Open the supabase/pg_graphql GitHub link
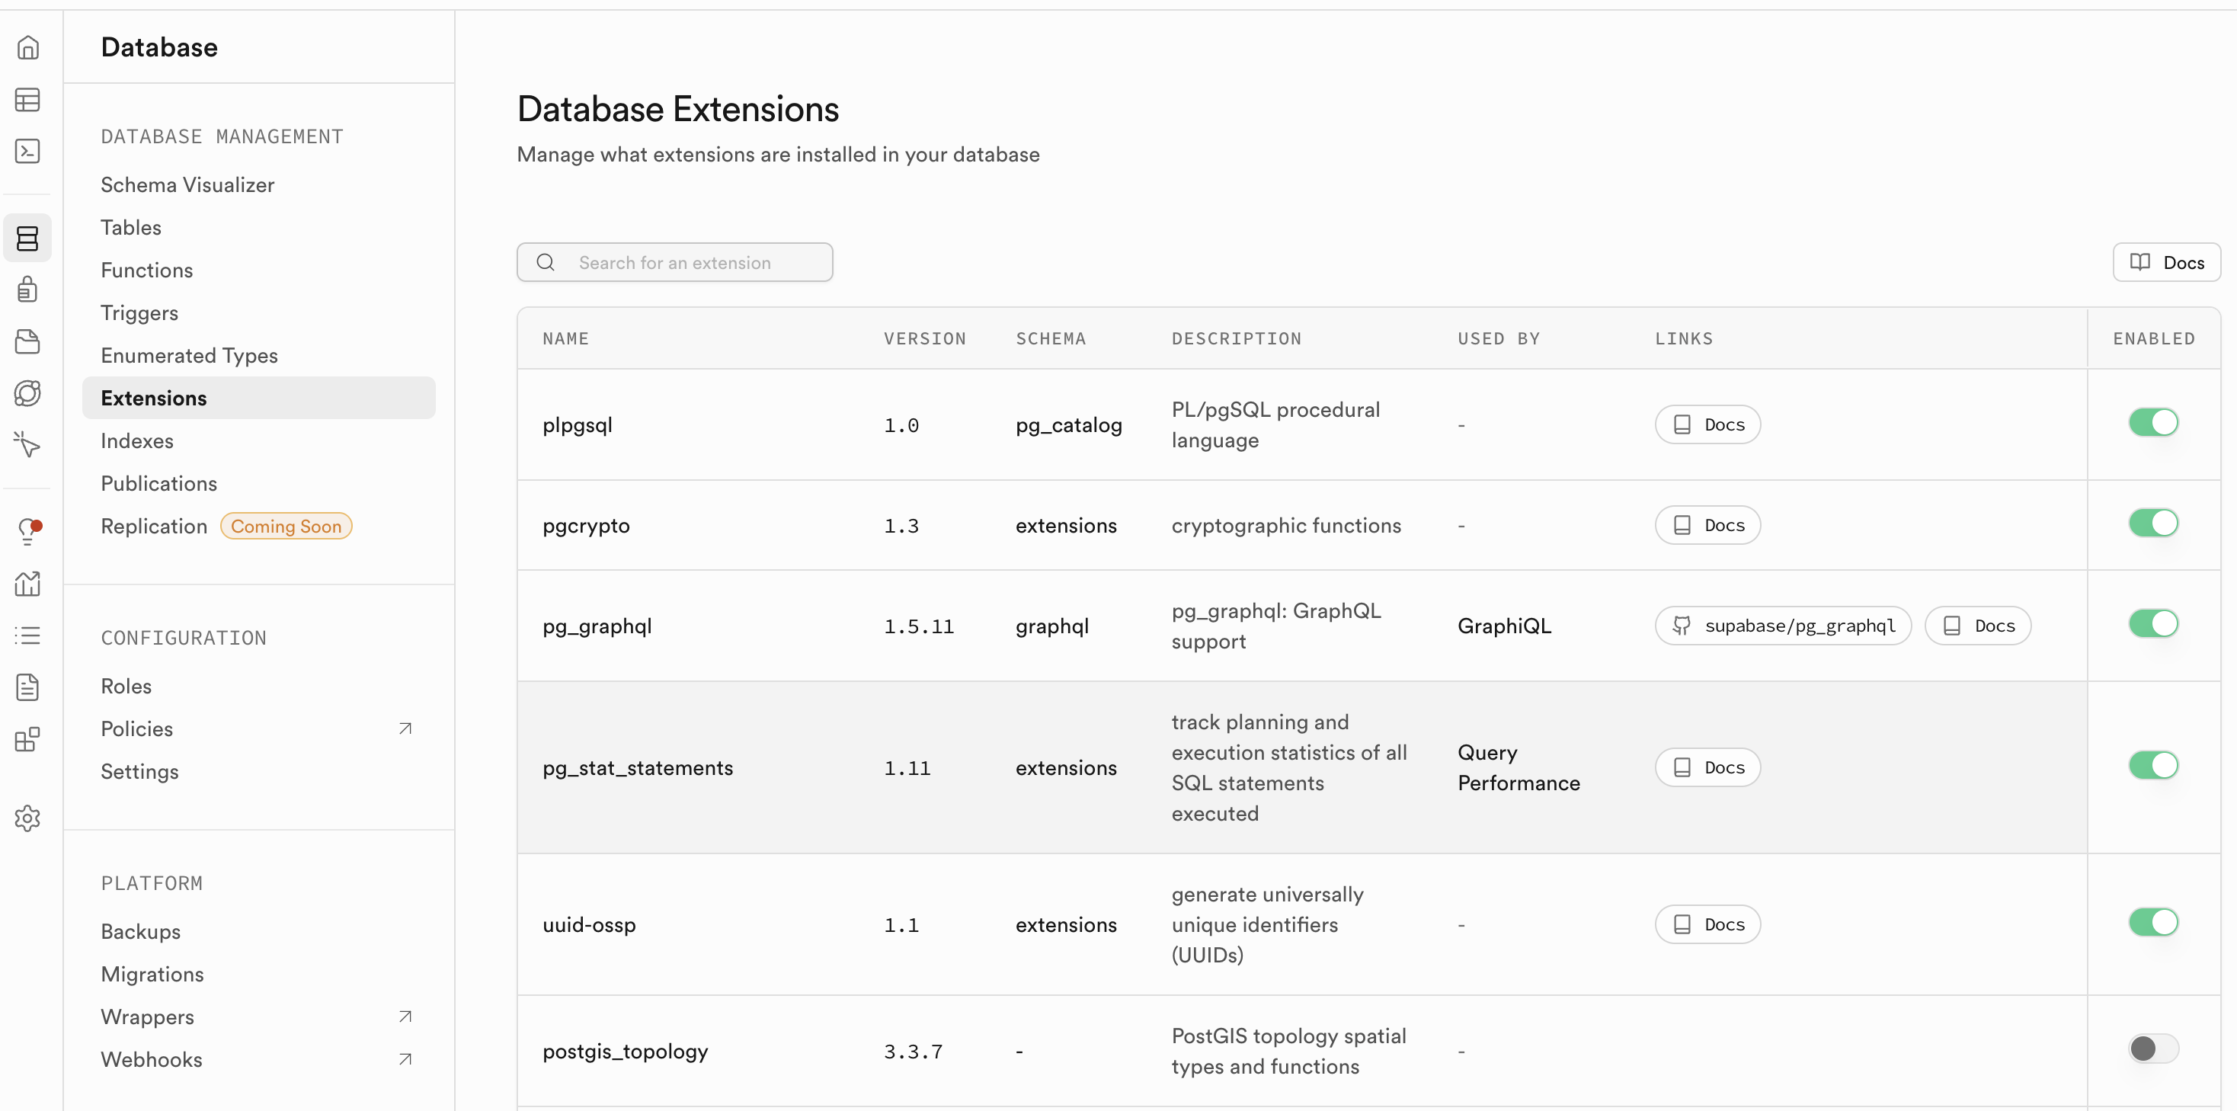The height and width of the screenshot is (1111, 2237). coord(1782,626)
